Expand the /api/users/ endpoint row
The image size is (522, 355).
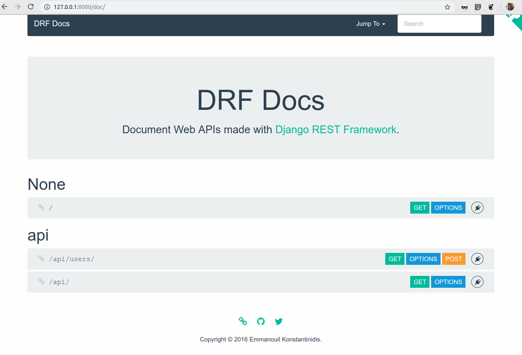[261, 259]
